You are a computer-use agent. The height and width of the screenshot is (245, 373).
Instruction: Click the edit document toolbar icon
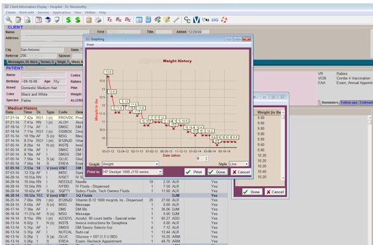click(19, 20)
